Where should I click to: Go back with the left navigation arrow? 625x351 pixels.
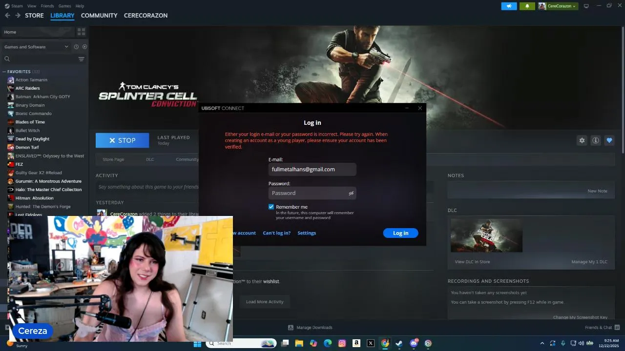click(7, 16)
